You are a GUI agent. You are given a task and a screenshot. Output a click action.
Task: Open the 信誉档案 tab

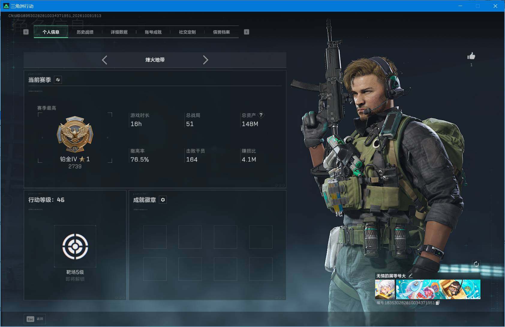pyautogui.click(x=221, y=32)
